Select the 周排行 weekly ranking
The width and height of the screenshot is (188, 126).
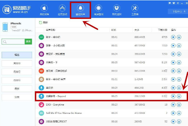coord(17,63)
